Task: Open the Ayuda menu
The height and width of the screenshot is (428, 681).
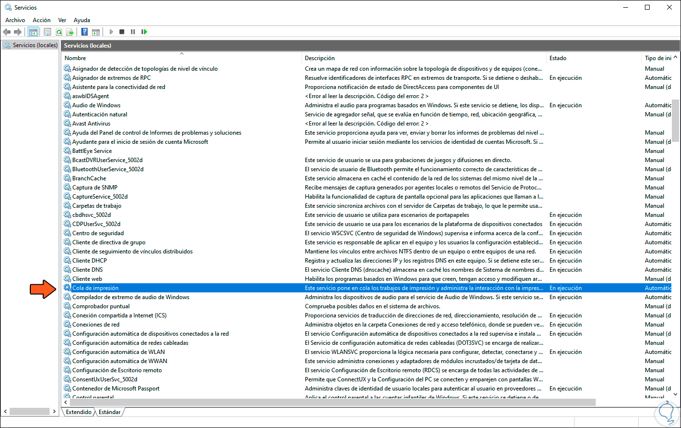Action: tap(82, 20)
